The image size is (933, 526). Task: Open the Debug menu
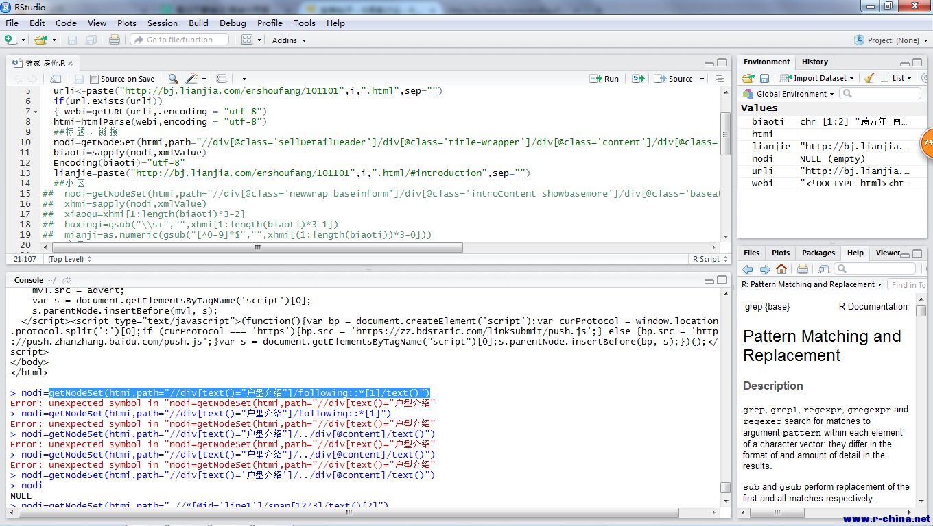[x=233, y=23]
